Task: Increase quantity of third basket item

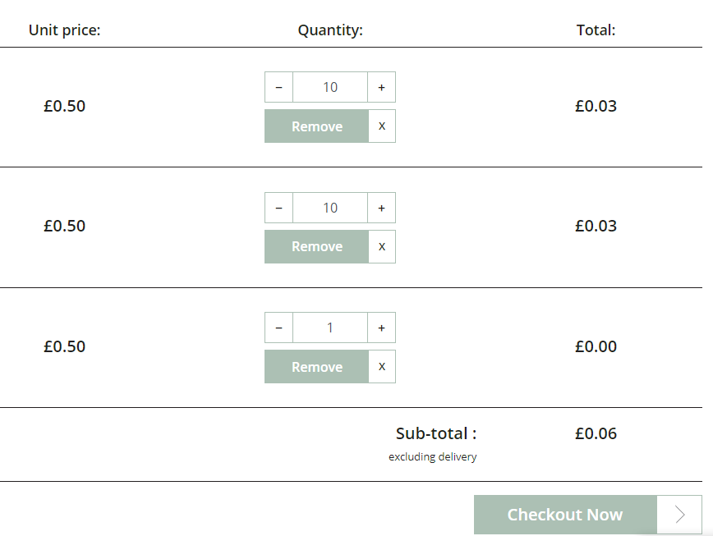Action: coord(381,328)
